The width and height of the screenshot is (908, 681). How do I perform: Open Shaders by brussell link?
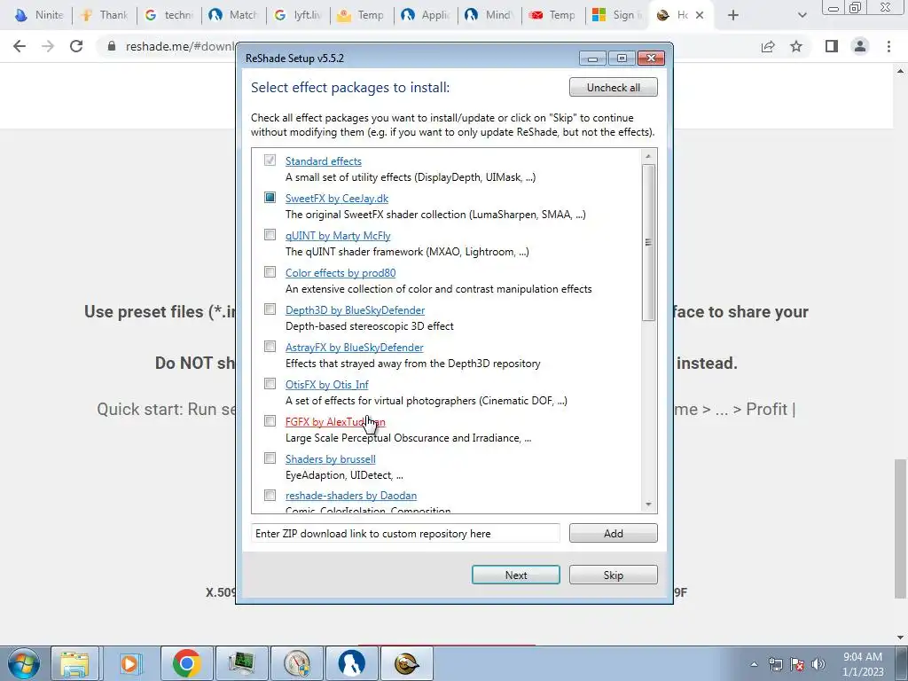pos(330,459)
